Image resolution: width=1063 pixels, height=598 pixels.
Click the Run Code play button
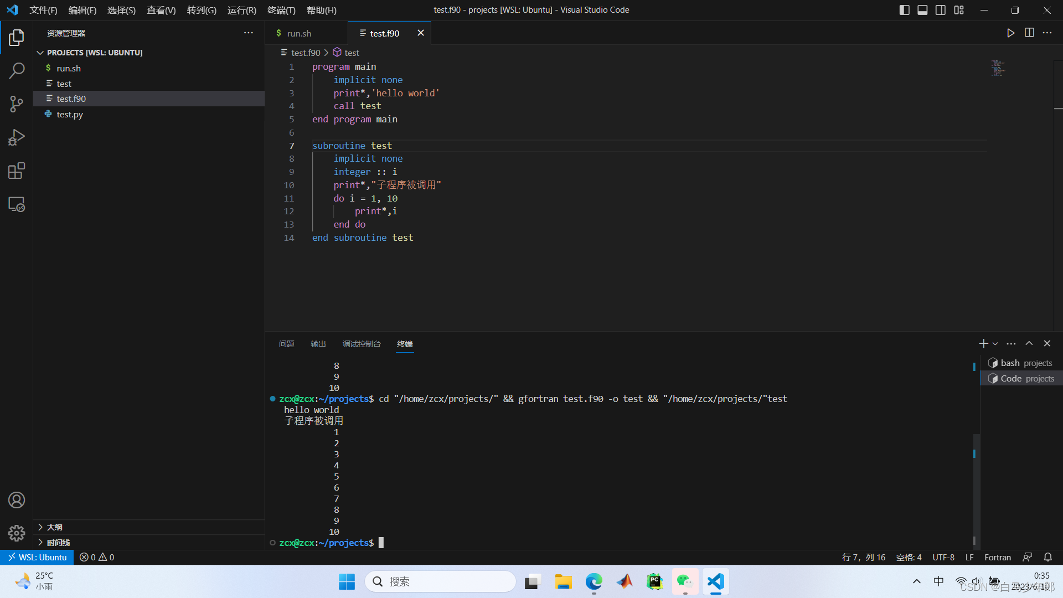1010,33
